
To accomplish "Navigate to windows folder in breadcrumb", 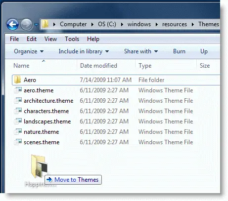I will coord(139,24).
